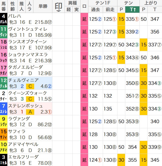Click odds 2.3① for ステレンボッシュ

[x=46, y=112]
